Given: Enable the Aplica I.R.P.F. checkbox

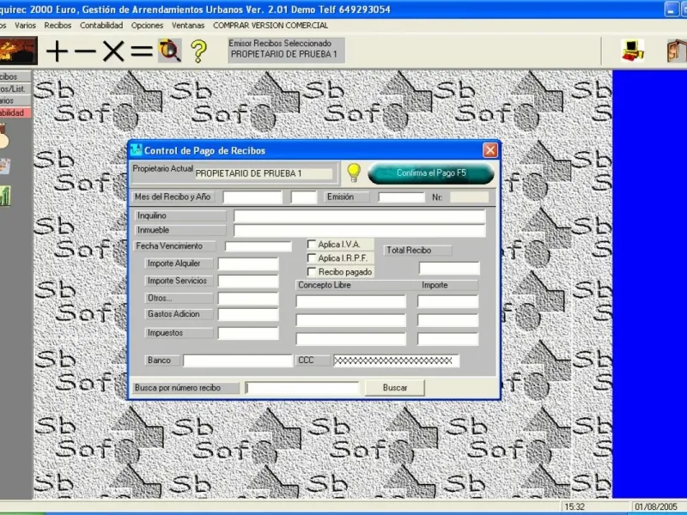Looking at the screenshot, I should (312, 258).
